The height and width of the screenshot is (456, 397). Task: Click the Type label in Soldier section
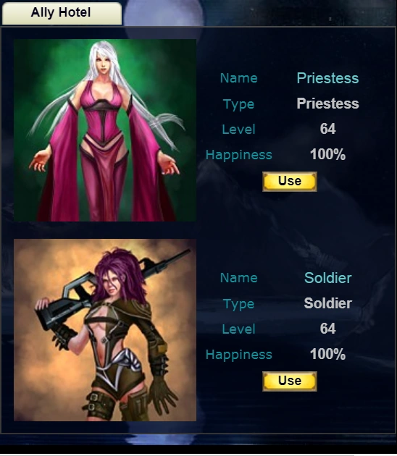click(x=238, y=304)
